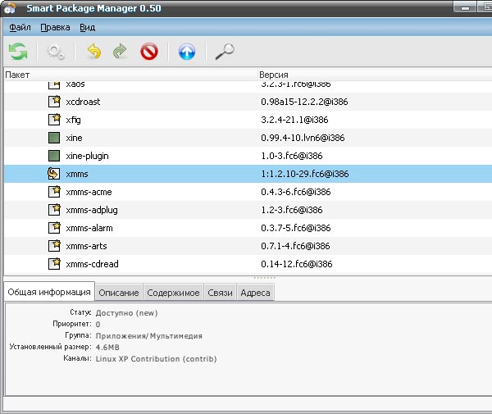The width and height of the screenshot is (492, 414).
Task: Click the group value Приложения/Мультимедия
Action: coord(149,336)
